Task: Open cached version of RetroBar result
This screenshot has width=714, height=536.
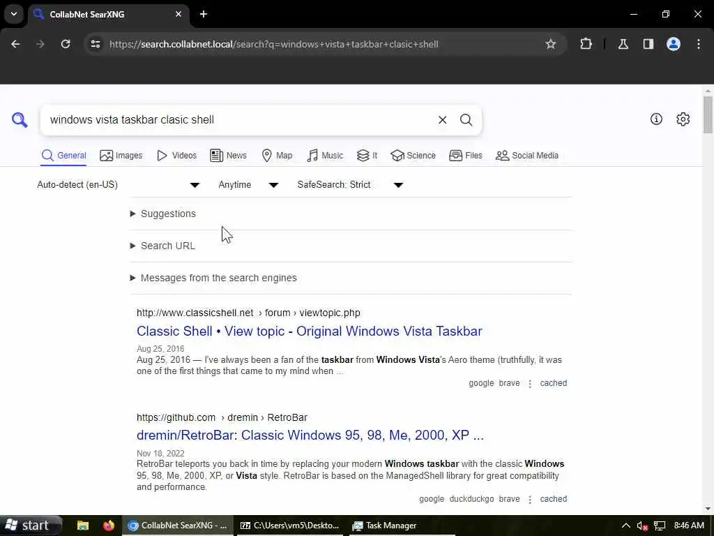Action: (x=553, y=499)
